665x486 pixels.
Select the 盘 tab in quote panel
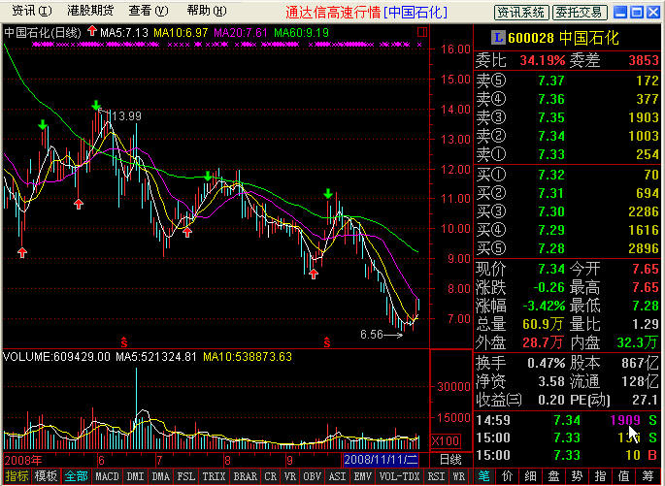pos(553,476)
